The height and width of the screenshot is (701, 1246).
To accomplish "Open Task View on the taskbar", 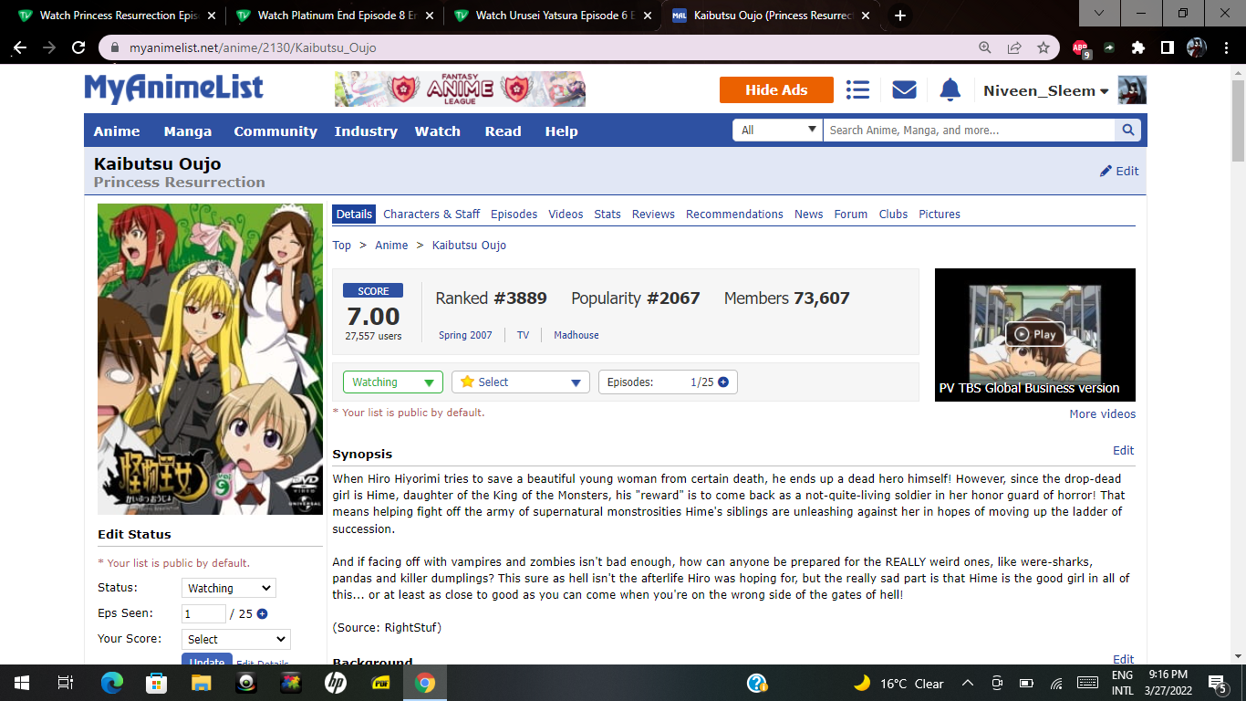I will [65, 683].
